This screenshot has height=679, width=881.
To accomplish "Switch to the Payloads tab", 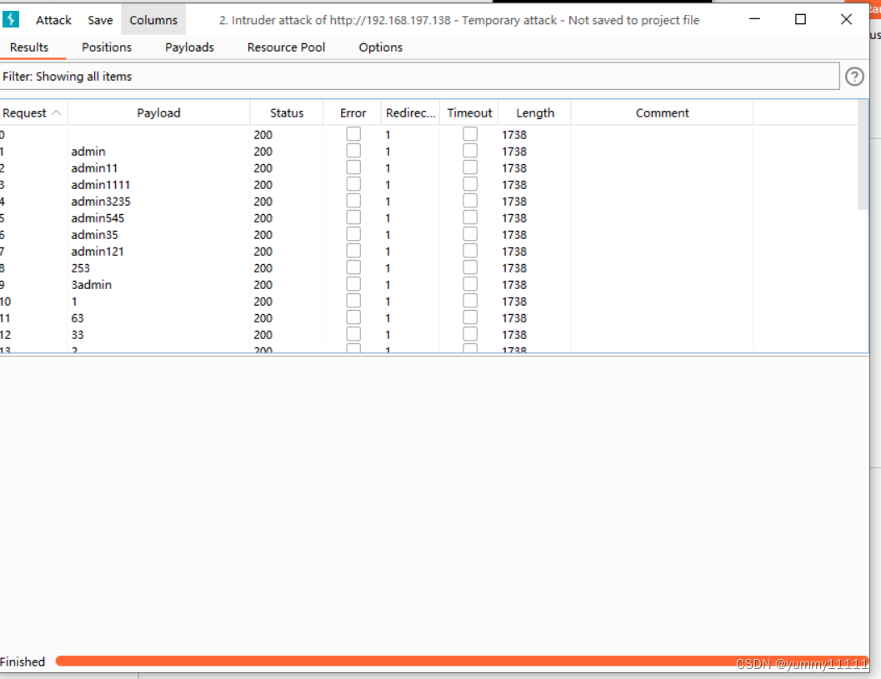I will click(x=189, y=47).
